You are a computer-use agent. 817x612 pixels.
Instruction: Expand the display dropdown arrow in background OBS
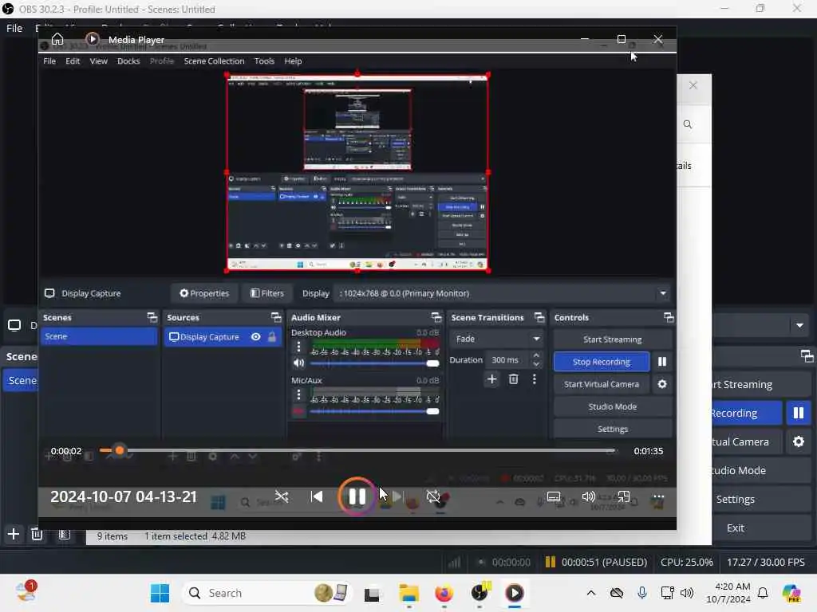click(799, 326)
